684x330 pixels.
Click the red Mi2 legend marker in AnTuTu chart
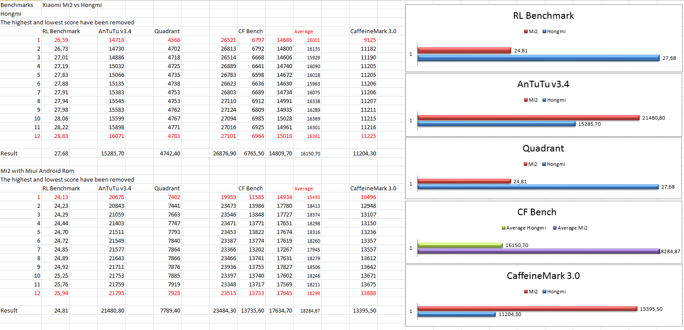(x=526, y=100)
